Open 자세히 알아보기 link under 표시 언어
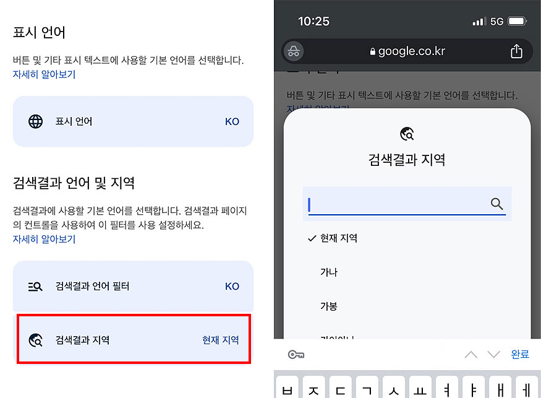 point(44,74)
